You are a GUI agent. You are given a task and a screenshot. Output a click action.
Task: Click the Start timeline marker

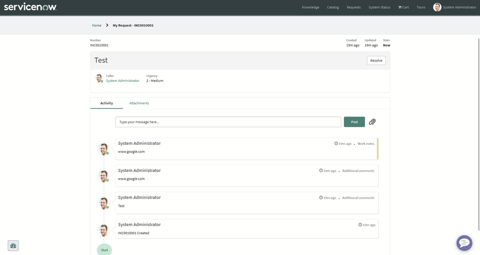tap(104, 250)
